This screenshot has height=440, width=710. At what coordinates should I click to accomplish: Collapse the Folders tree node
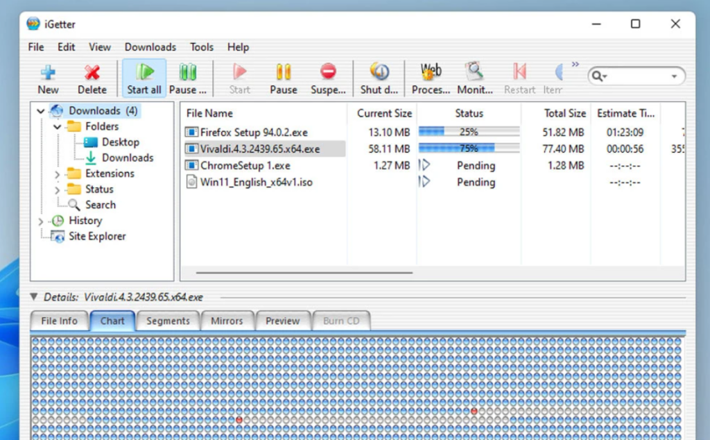click(x=57, y=127)
